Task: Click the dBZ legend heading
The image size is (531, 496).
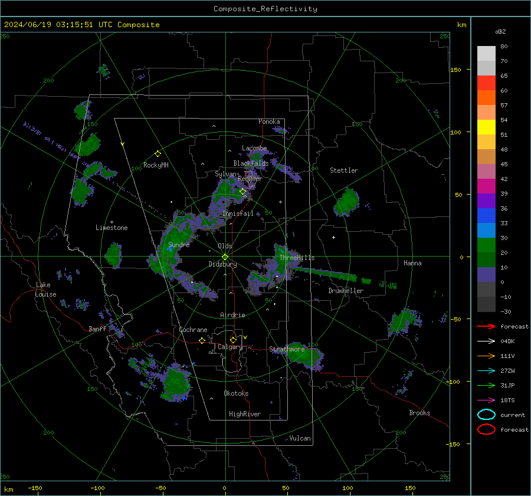Action: [500, 31]
